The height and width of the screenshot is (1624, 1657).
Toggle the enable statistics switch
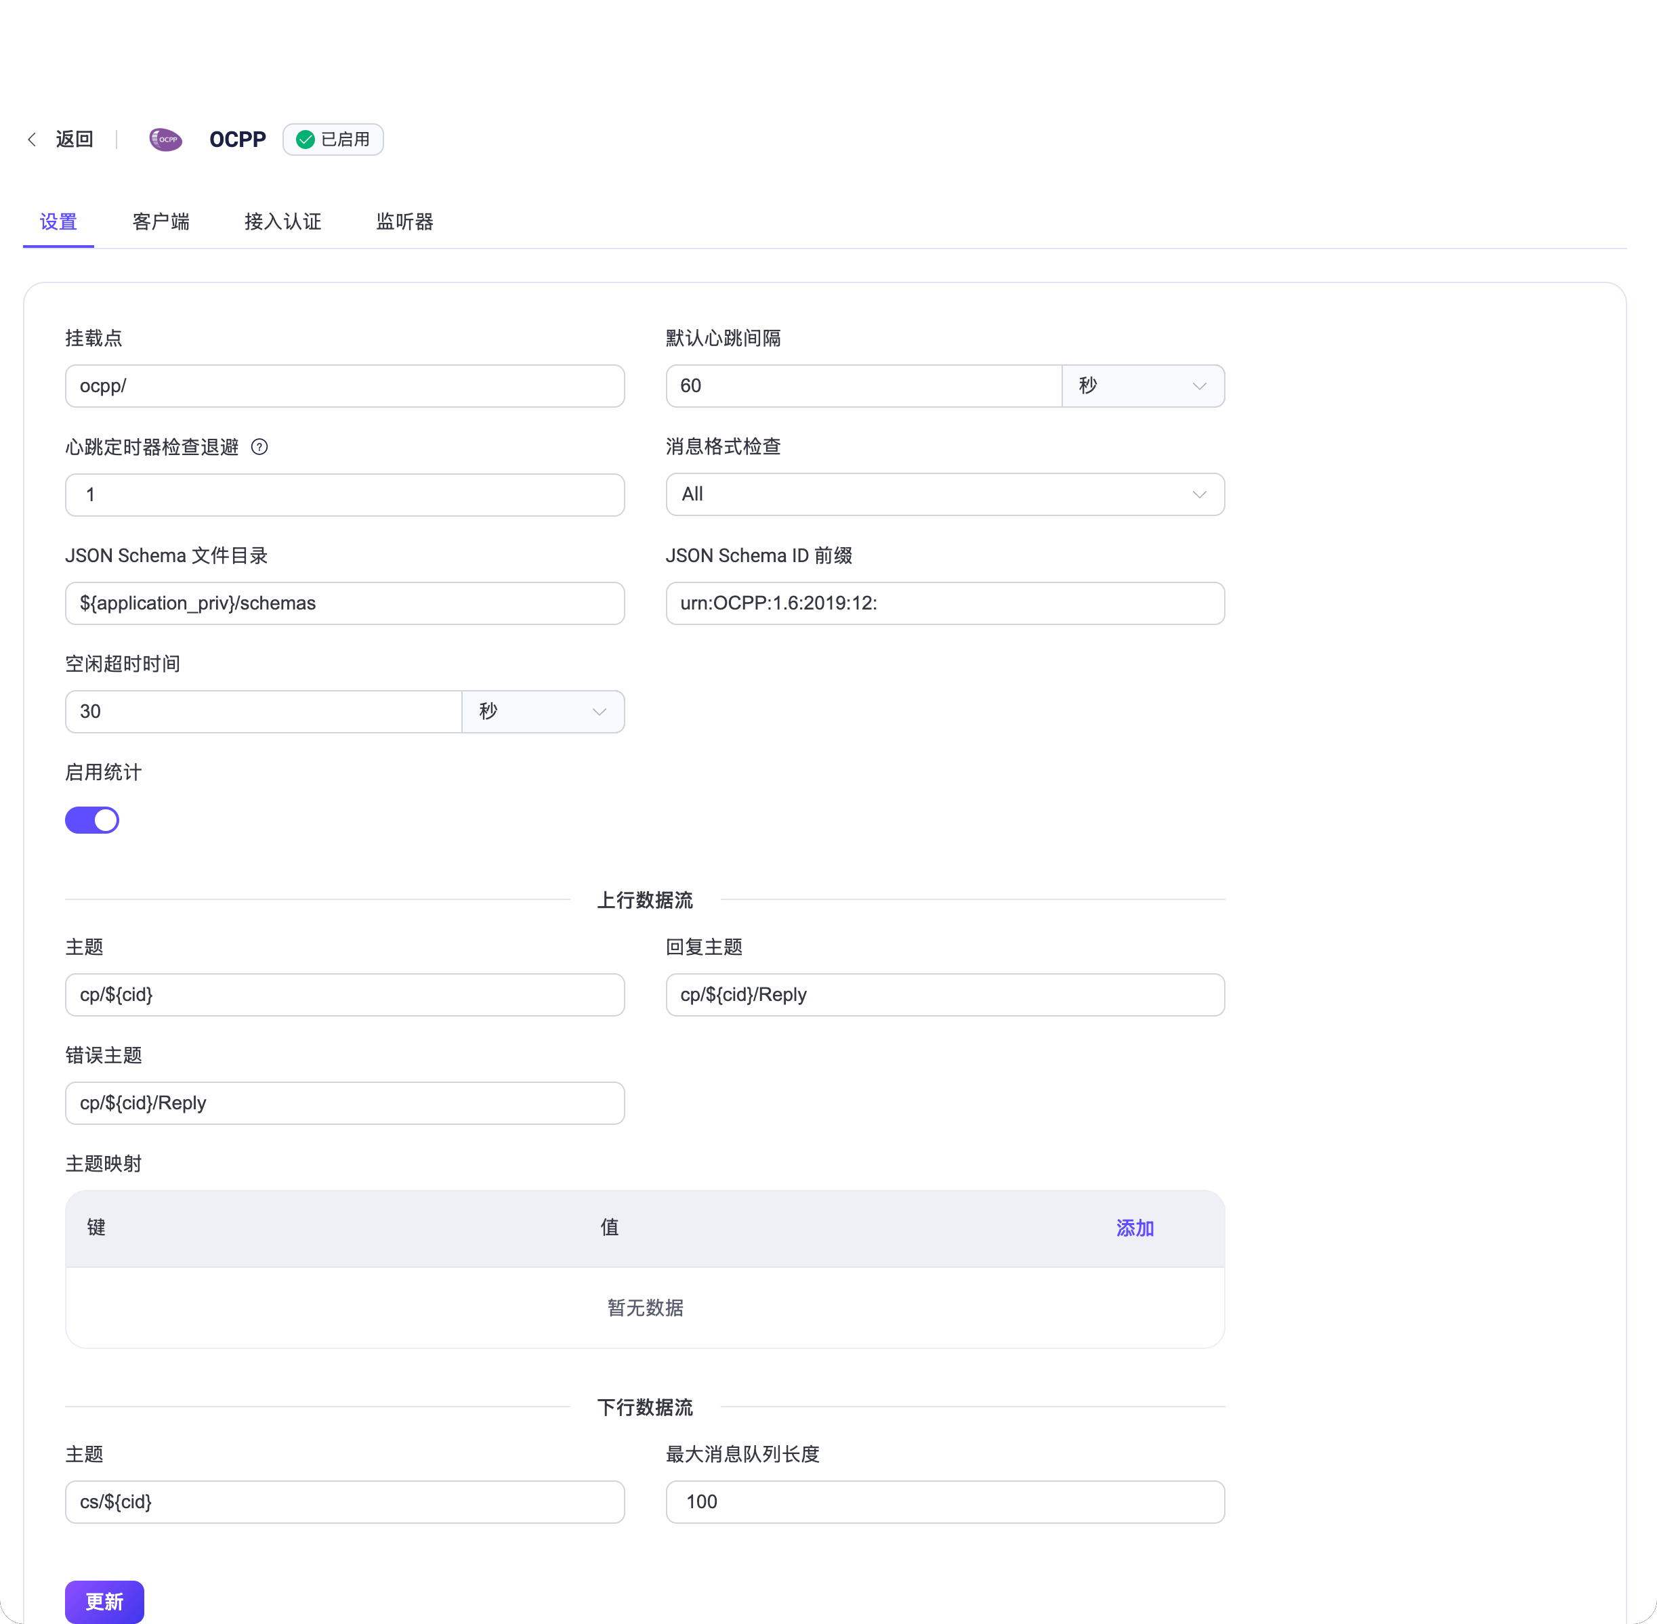(92, 819)
